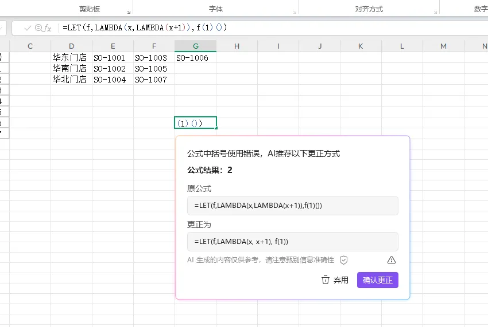Open the font group dialog launcher
The height and width of the screenshot is (327, 488).
coord(295,12)
